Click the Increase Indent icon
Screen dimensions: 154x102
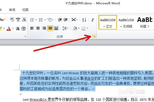[x=65, y=20]
